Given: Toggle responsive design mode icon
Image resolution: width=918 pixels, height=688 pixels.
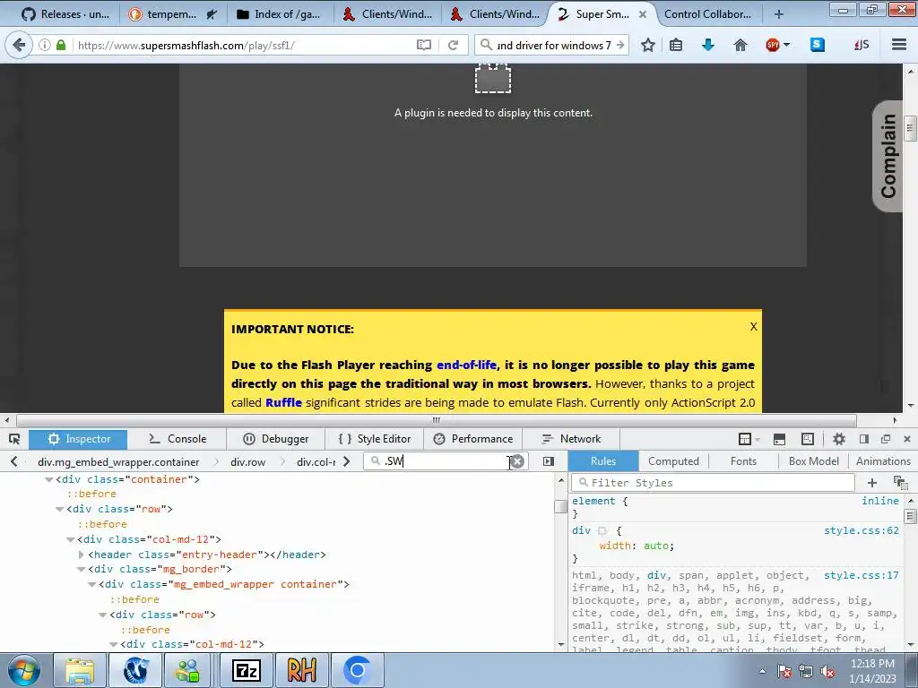Looking at the screenshot, I should click(x=808, y=439).
